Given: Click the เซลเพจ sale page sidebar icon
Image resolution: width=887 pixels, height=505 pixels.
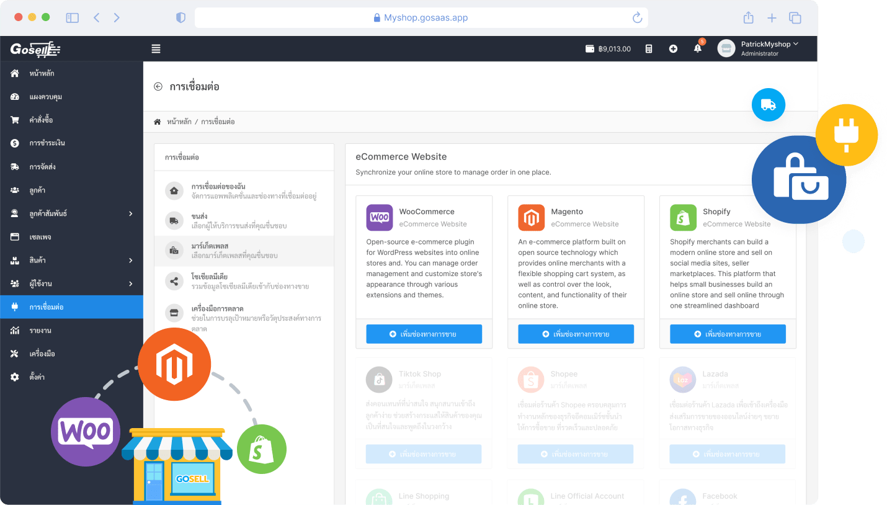Looking at the screenshot, I should point(15,237).
